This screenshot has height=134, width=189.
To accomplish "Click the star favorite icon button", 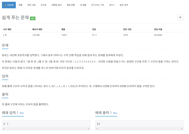I will [x=180, y=17].
